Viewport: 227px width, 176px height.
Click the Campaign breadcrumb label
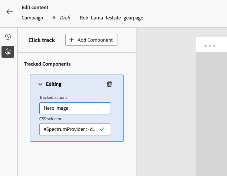(x=32, y=18)
